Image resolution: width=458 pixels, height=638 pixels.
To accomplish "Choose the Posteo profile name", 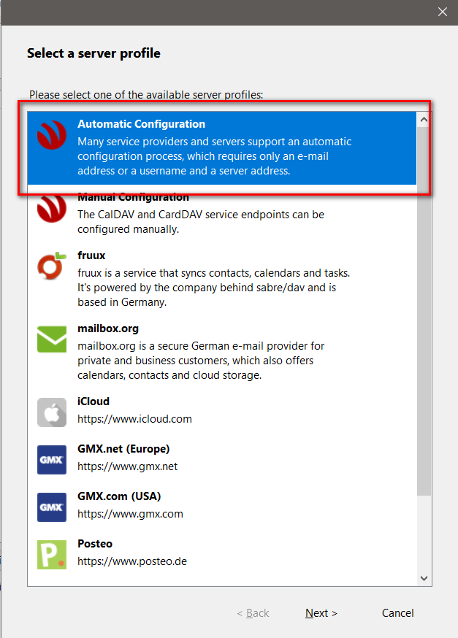I will 95,544.
